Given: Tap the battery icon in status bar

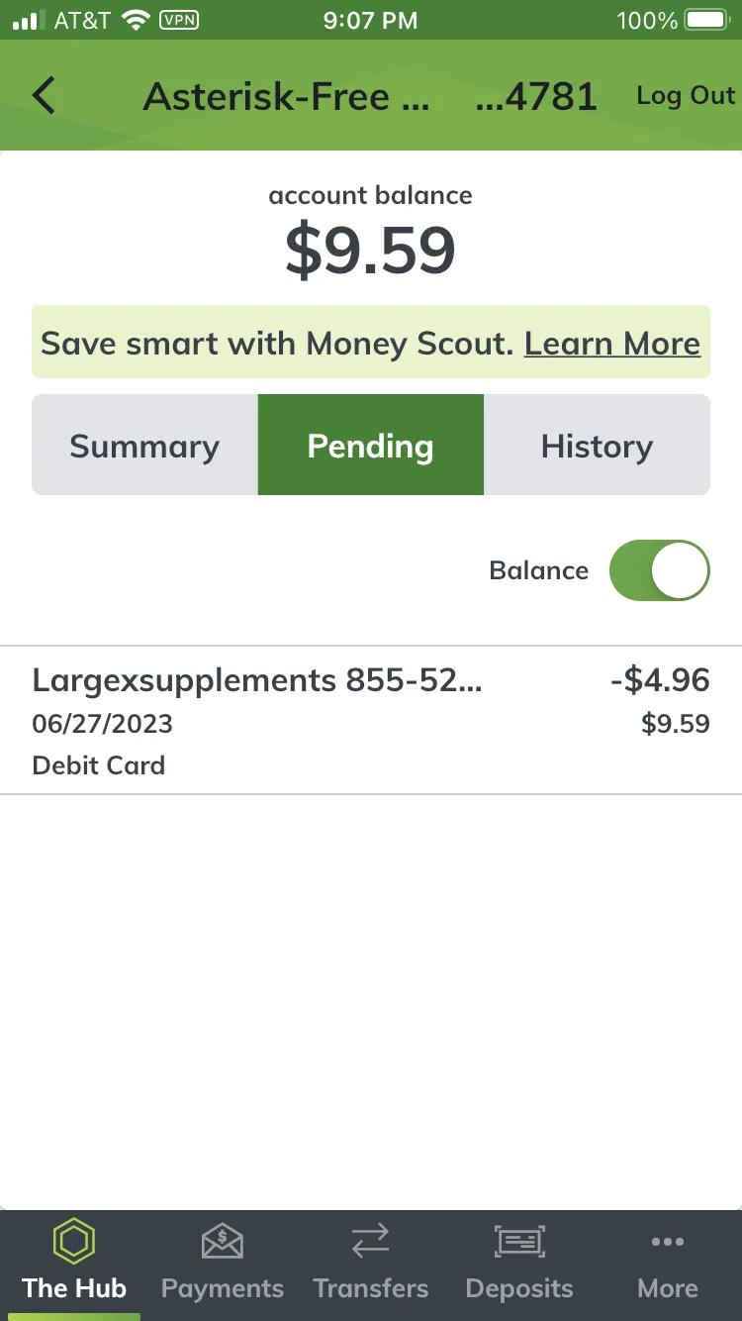Looking at the screenshot, I should (708, 20).
